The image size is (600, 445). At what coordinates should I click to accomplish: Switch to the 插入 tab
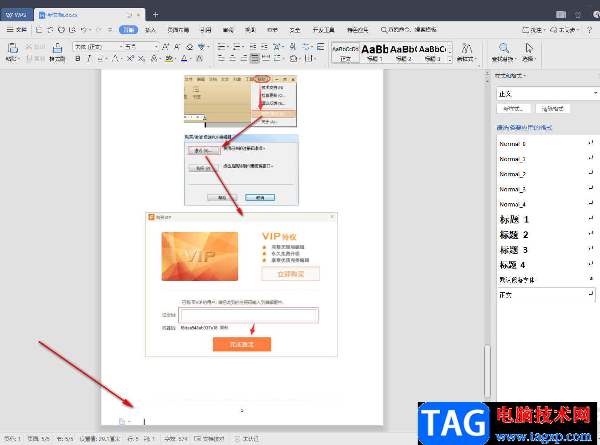pyautogui.click(x=151, y=30)
